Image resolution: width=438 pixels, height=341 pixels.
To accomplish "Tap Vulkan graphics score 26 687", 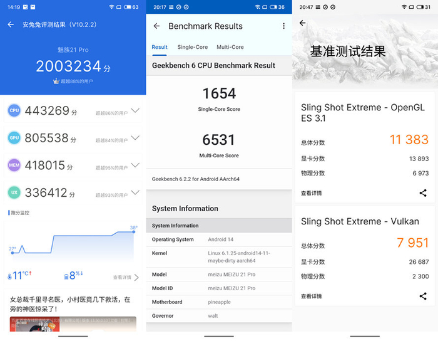I will tap(419, 262).
